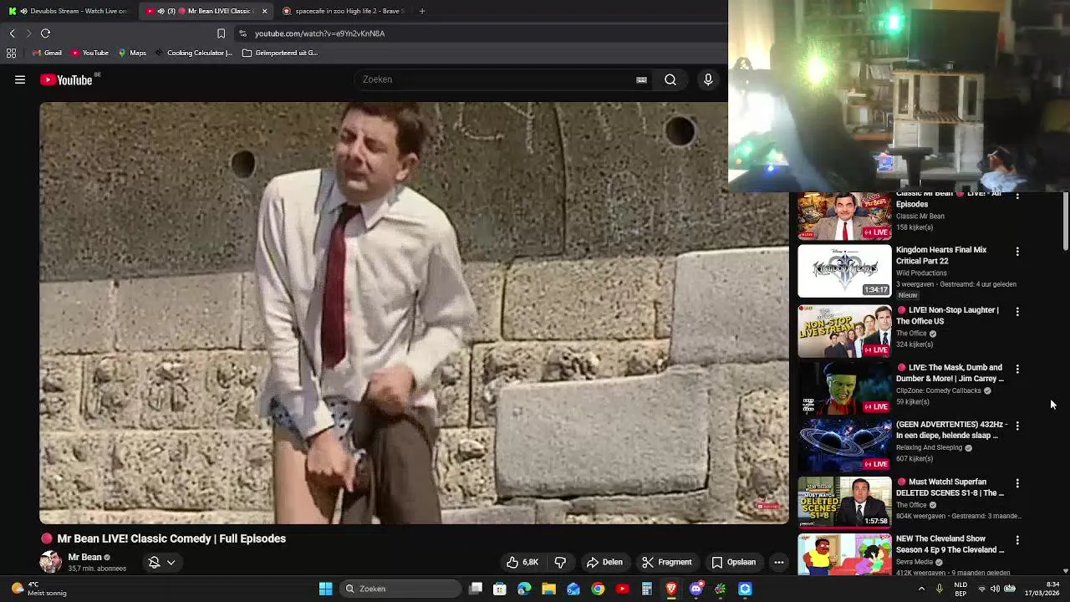
Task: Open more actions (three dots) under the video
Action: tap(778, 562)
